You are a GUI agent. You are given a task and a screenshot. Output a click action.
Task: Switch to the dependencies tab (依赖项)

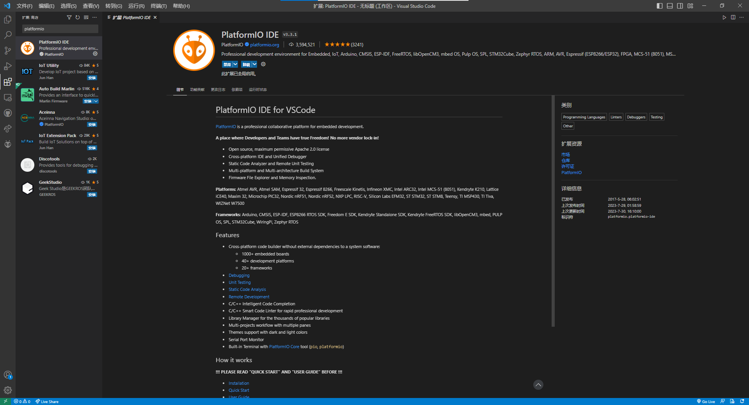(237, 90)
